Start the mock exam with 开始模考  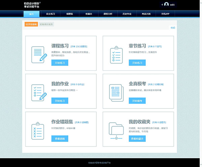coord(137,101)
